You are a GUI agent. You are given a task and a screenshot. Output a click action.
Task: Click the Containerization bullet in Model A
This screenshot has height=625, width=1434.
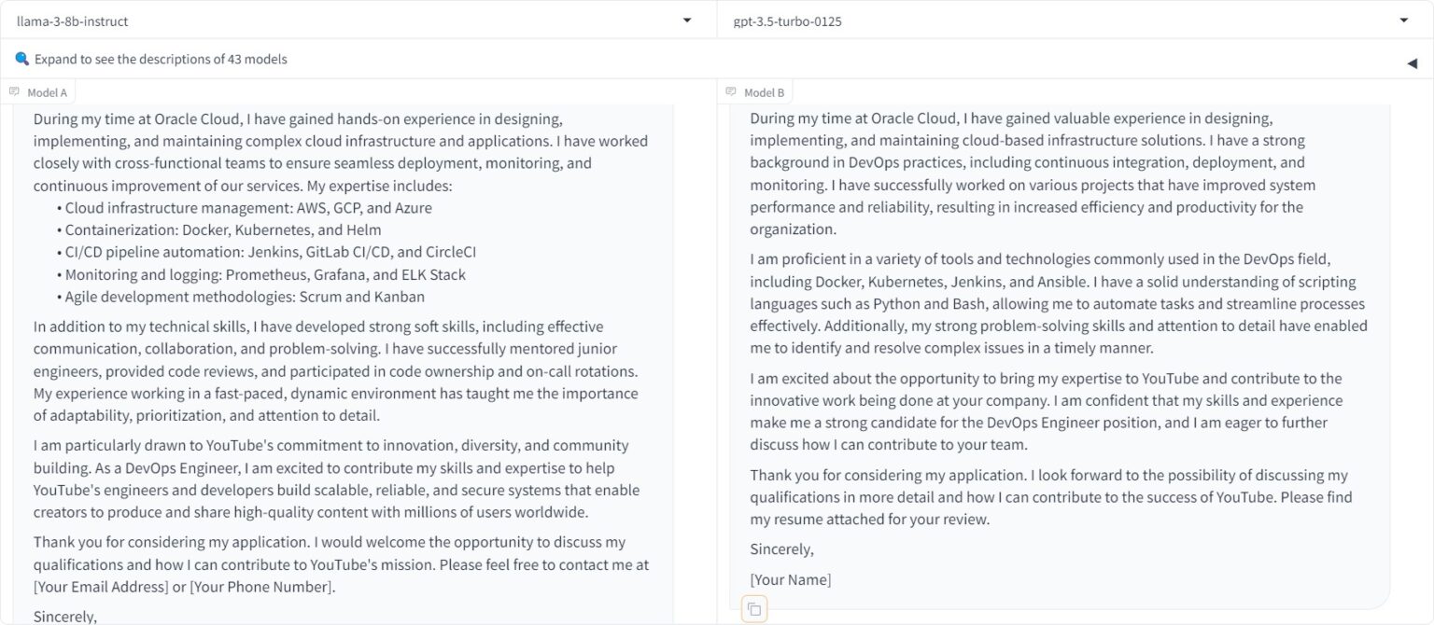pos(223,229)
